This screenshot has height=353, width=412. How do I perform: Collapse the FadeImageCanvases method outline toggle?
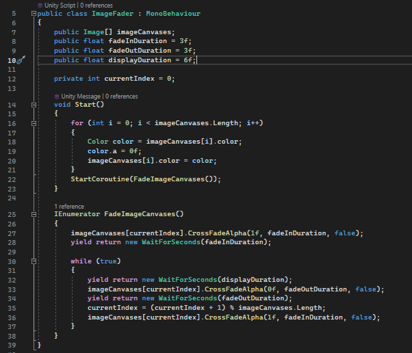(x=34, y=214)
